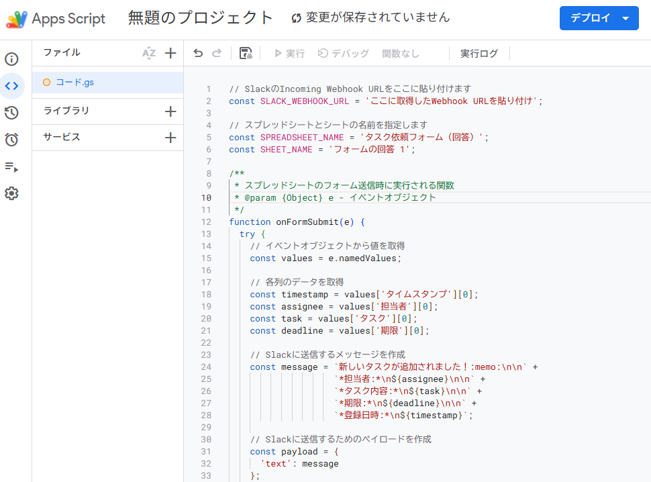This screenshot has height=482, width=651.
Task: Click the comment on line 1 about Webhook URL
Action: [x=350, y=89]
